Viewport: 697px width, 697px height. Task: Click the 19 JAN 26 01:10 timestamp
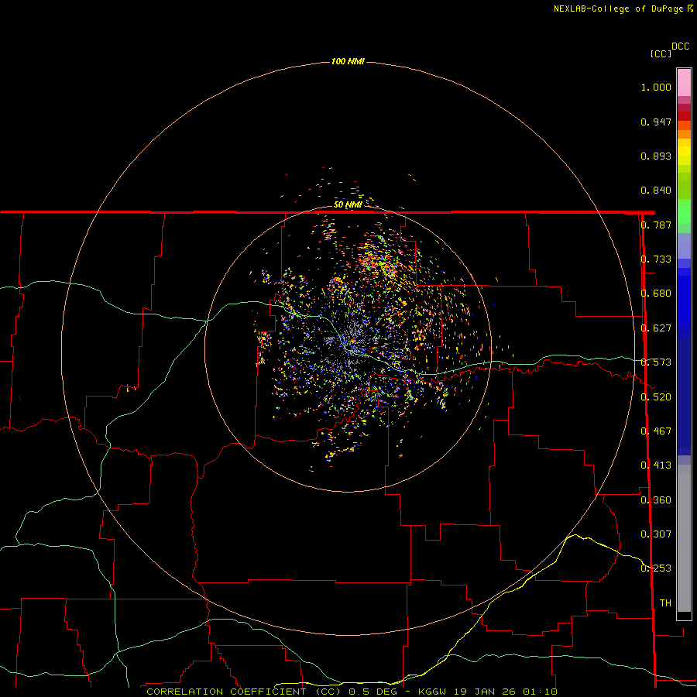tap(505, 692)
